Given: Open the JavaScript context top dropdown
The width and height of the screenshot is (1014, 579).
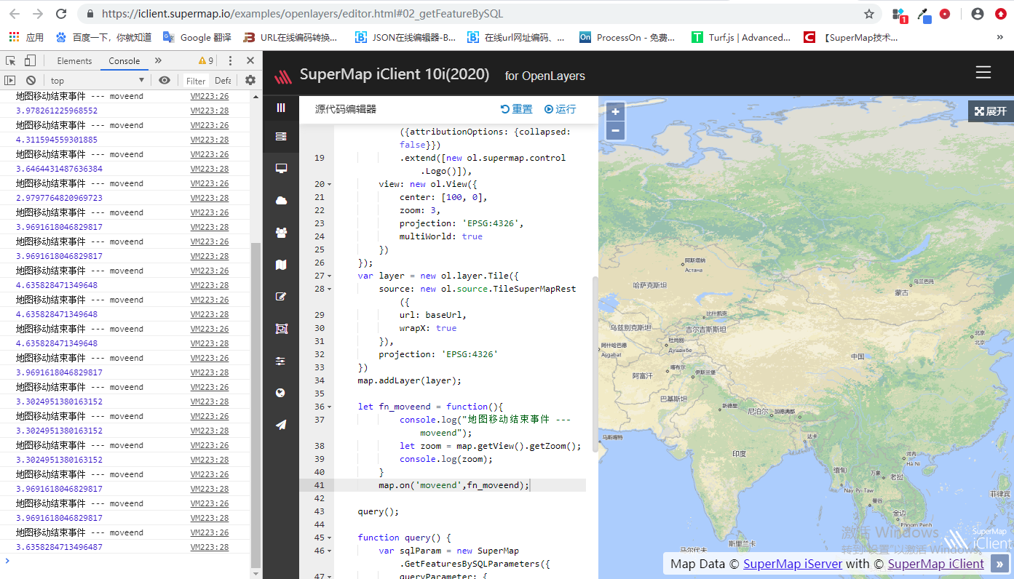Looking at the screenshot, I should 98,80.
